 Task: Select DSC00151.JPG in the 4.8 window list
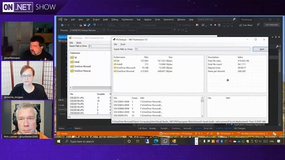coord(77,98)
